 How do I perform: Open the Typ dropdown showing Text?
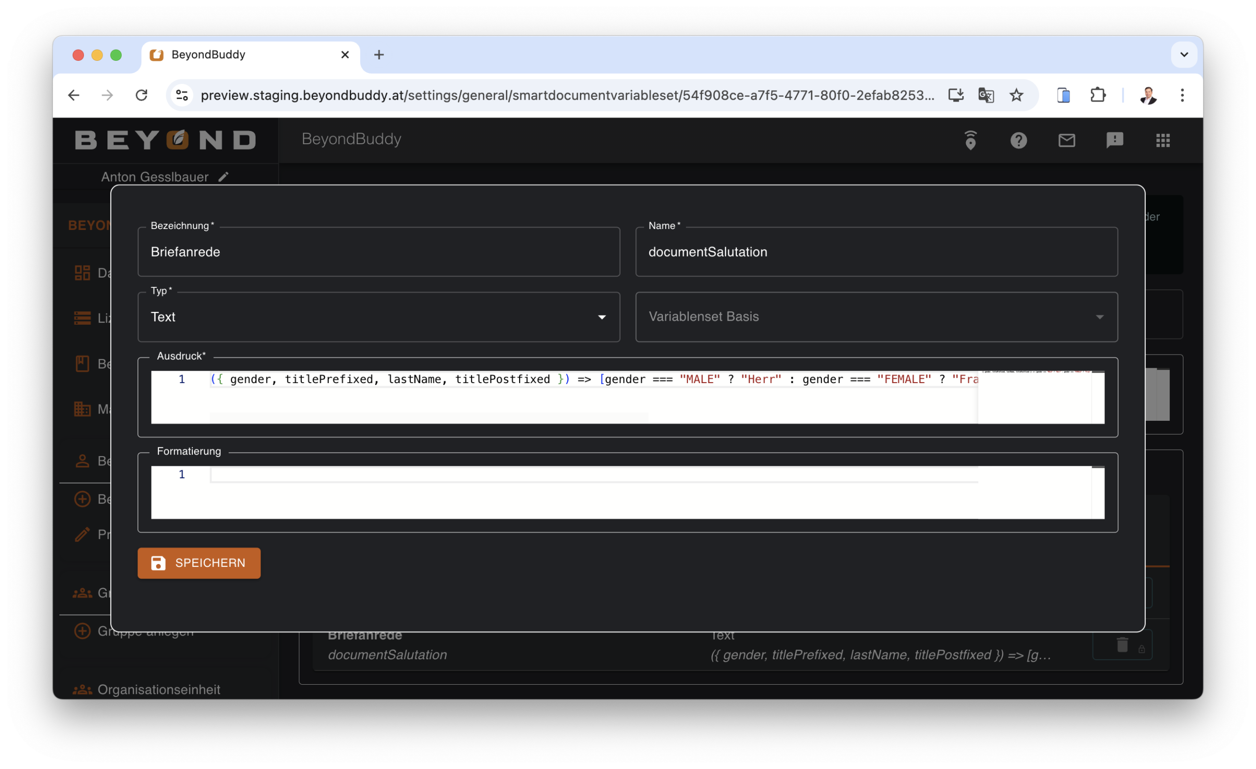tap(378, 317)
